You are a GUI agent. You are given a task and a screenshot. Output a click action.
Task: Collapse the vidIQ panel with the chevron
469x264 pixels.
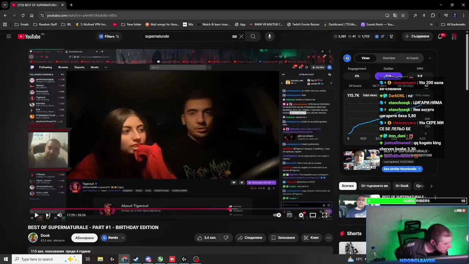click(430, 58)
